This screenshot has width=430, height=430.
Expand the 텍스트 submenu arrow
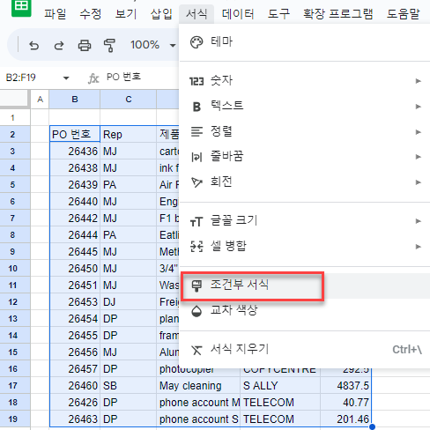[419, 107]
